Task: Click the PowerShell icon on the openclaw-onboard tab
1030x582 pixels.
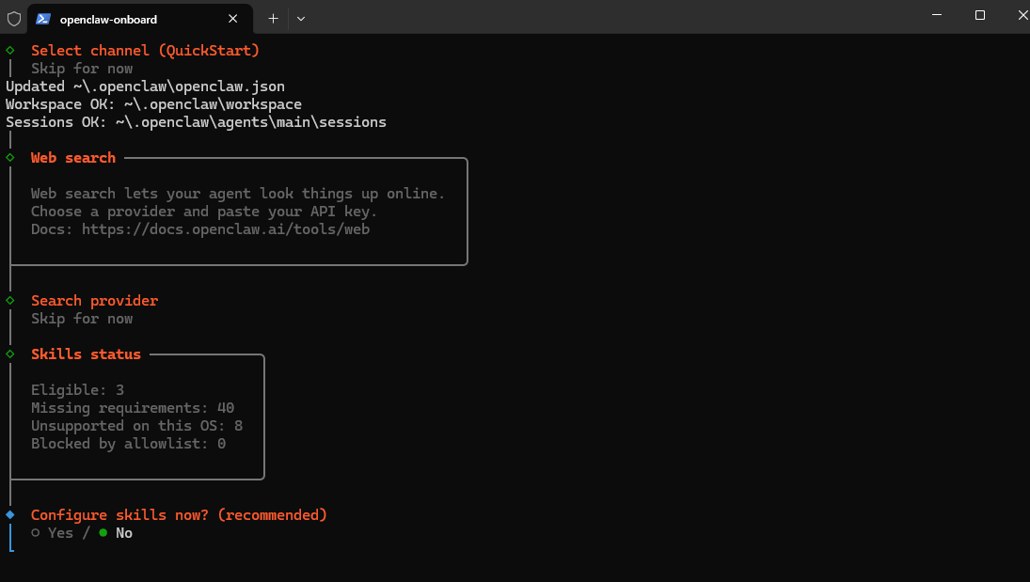Action: click(x=43, y=19)
